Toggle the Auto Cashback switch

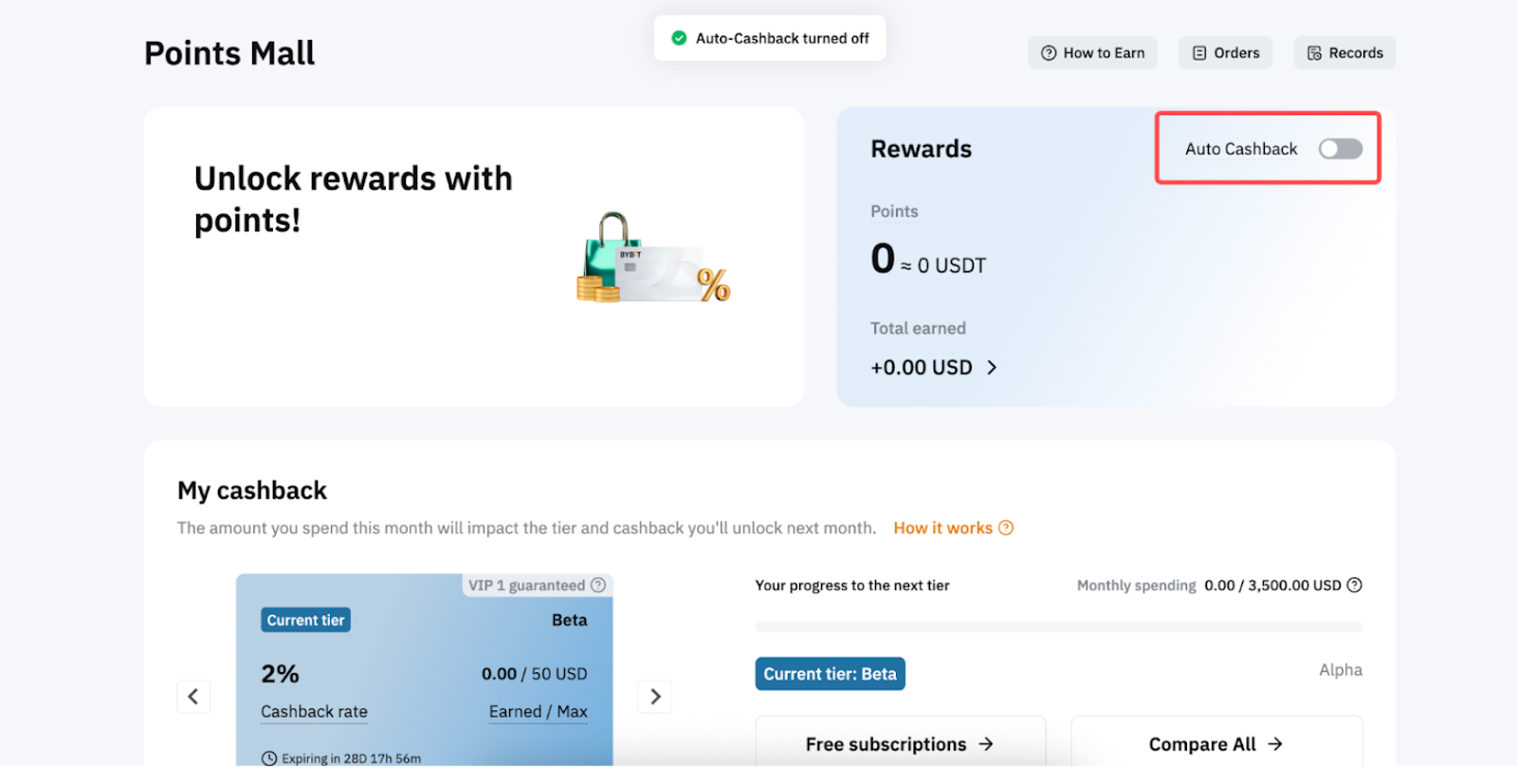(1340, 149)
